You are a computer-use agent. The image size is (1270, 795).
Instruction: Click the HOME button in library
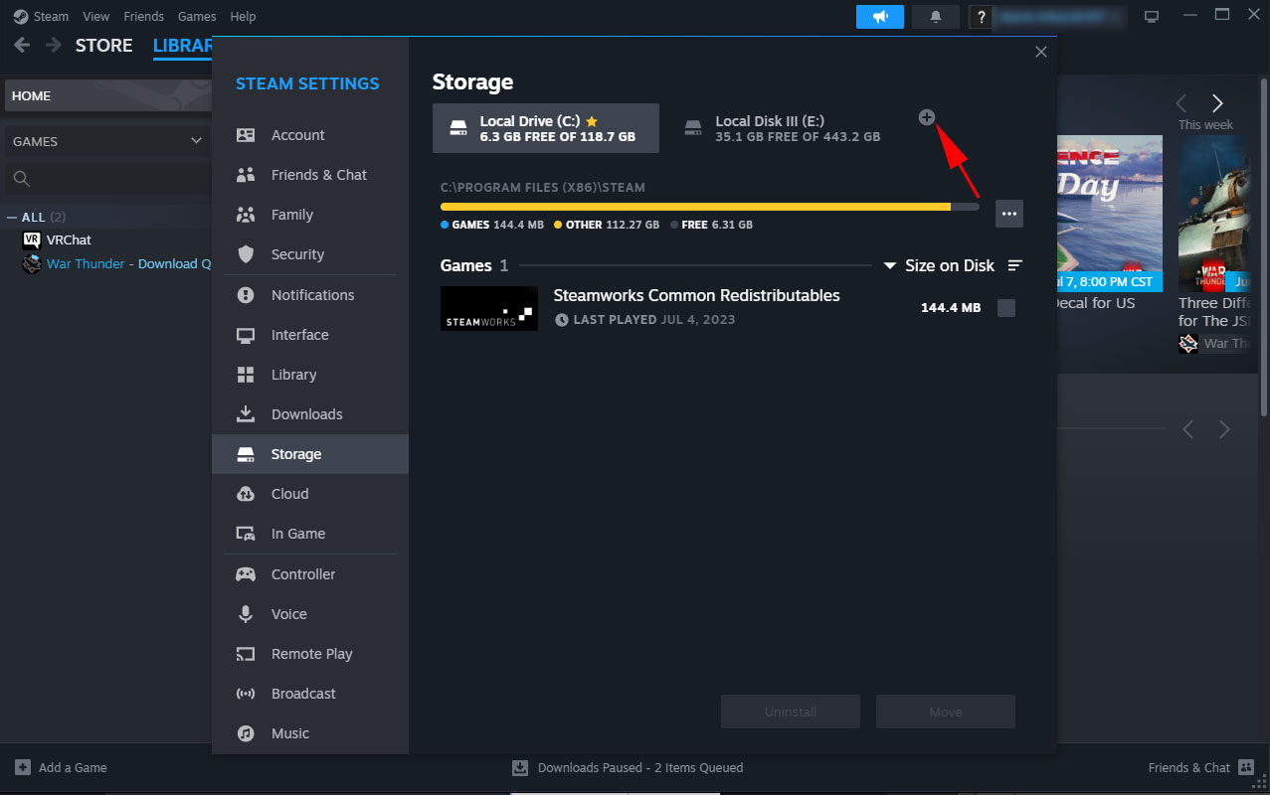pyautogui.click(x=106, y=95)
